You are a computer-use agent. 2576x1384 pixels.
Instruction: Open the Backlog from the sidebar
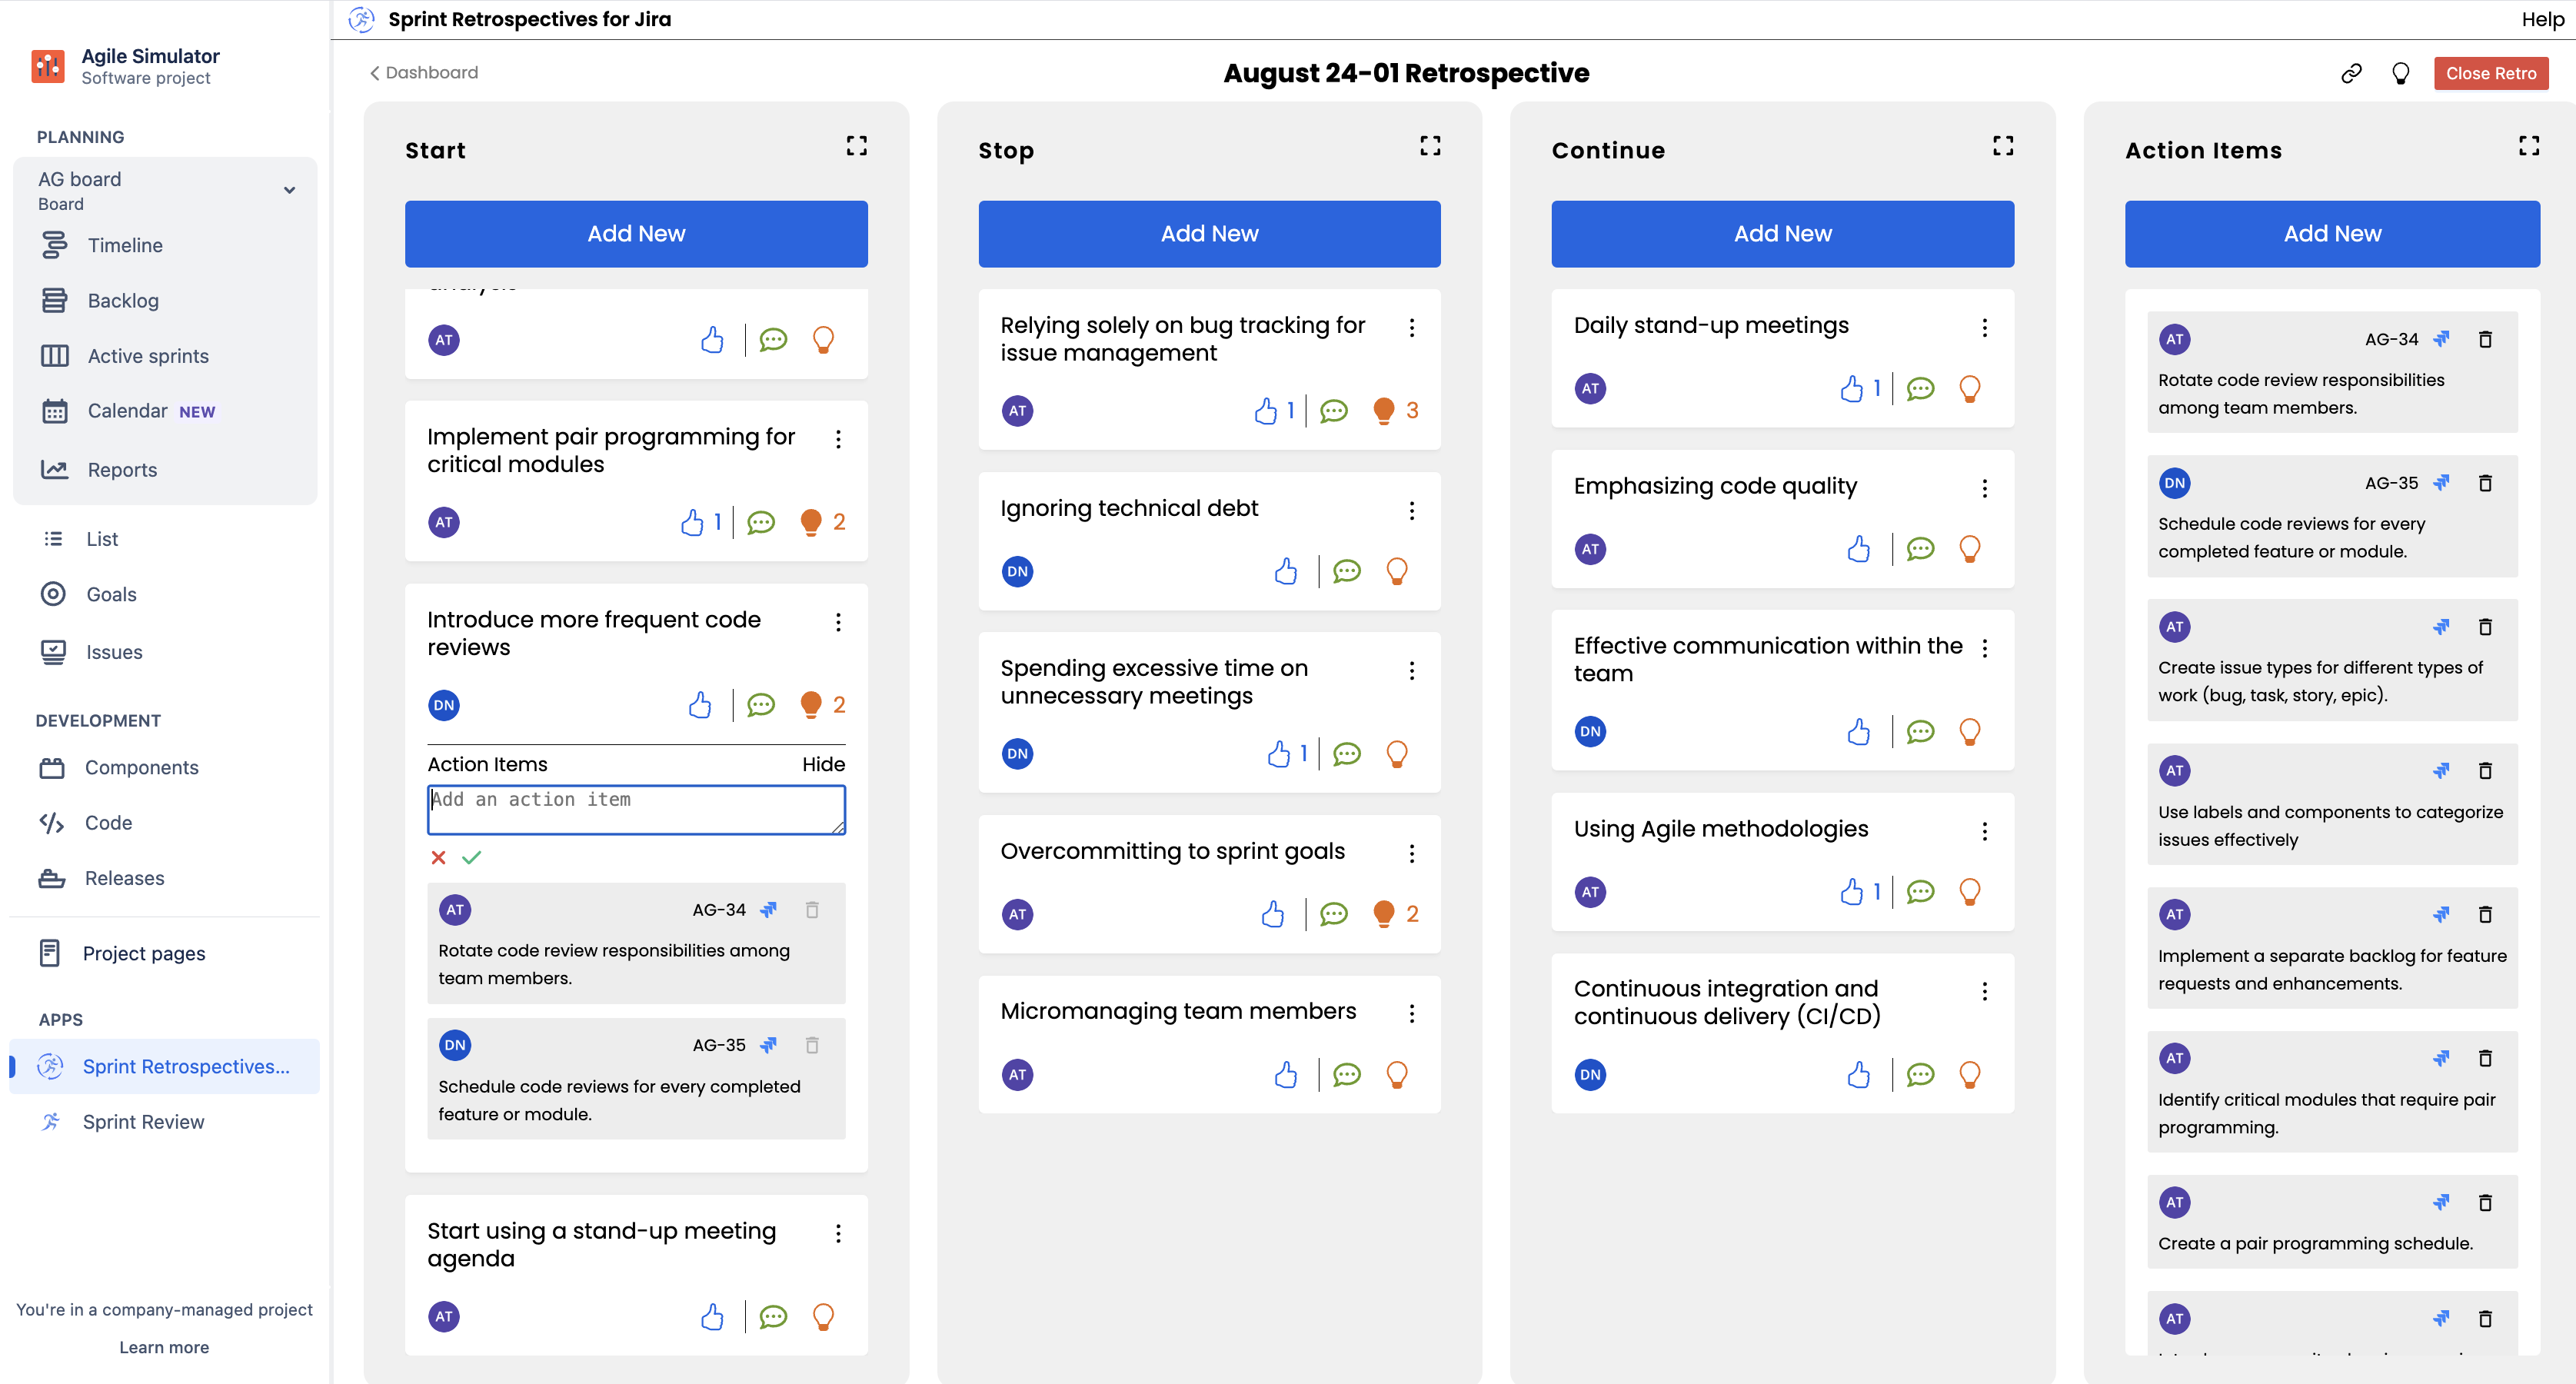122,300
